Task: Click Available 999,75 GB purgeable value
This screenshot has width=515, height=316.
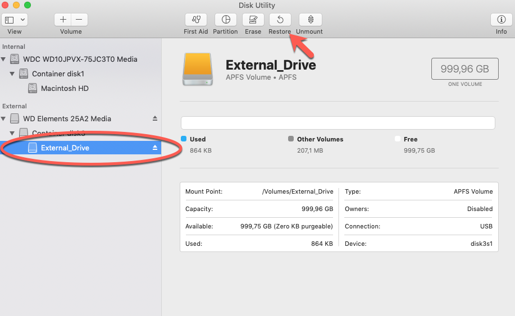Action: pyautogui.click(x=286, y=226)
